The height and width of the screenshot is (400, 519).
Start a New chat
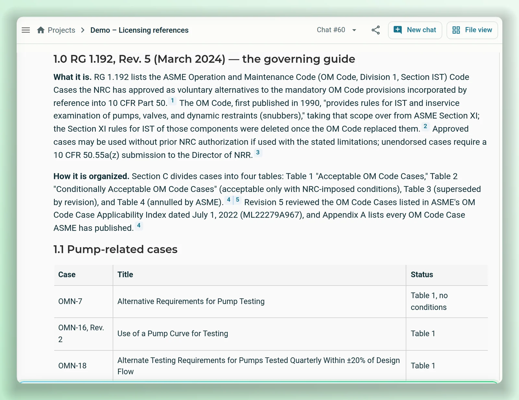pos(415,30)
